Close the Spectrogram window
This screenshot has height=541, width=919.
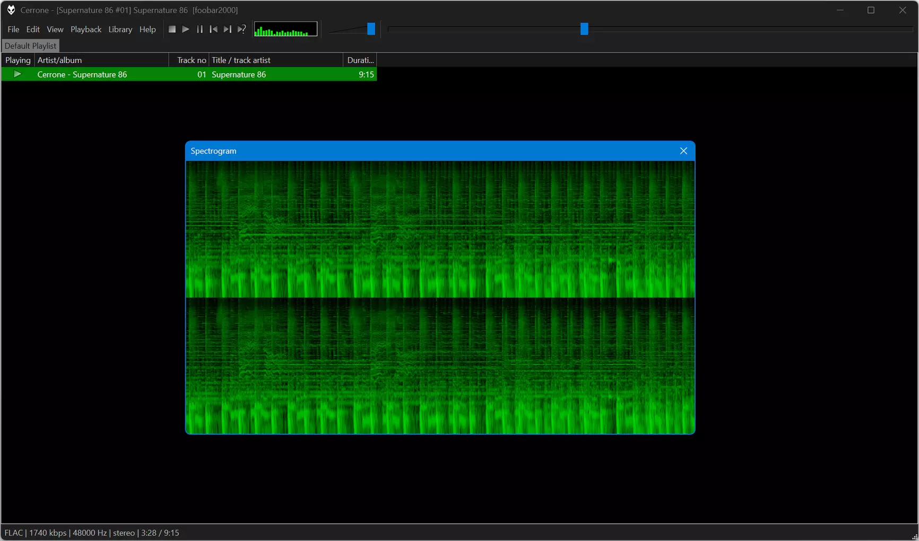(x=683, y=151)
